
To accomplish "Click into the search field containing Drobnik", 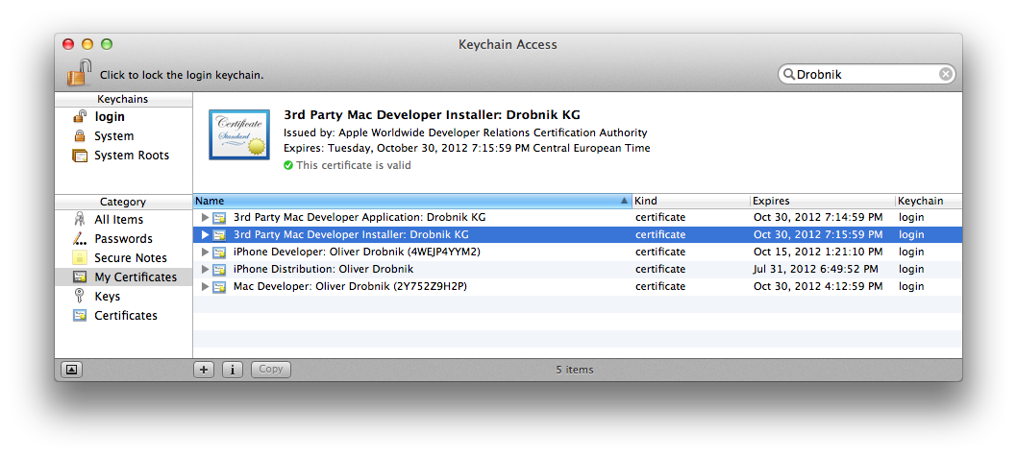I will click(866, 75).
